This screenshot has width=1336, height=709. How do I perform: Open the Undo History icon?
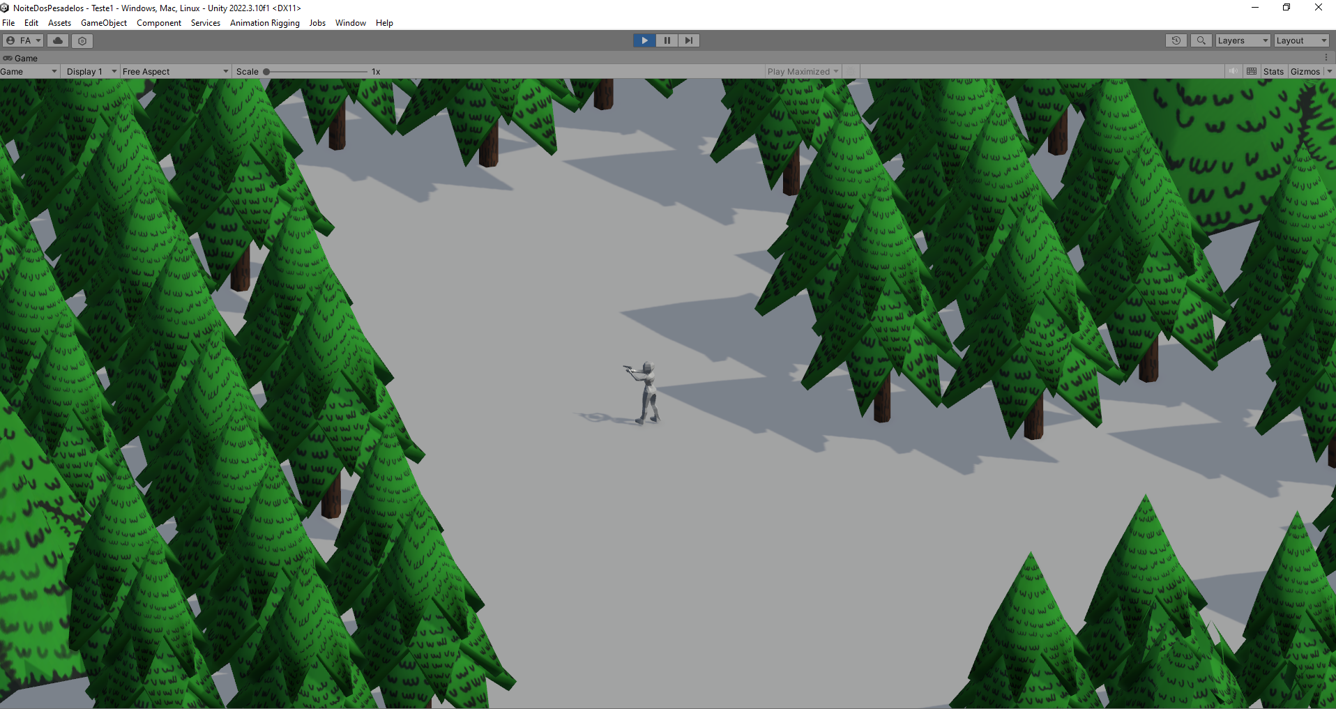pyautogui.click(x=1176, y=40)
